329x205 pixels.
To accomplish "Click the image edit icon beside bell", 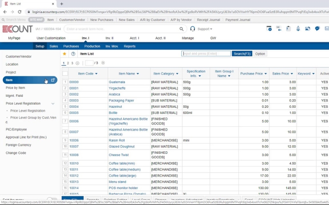I will [308, 29].
